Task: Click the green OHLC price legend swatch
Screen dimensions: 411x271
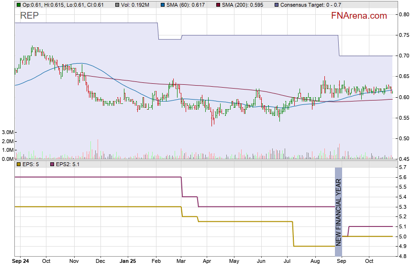Action: pyautogui.click(x=18, y=4)
